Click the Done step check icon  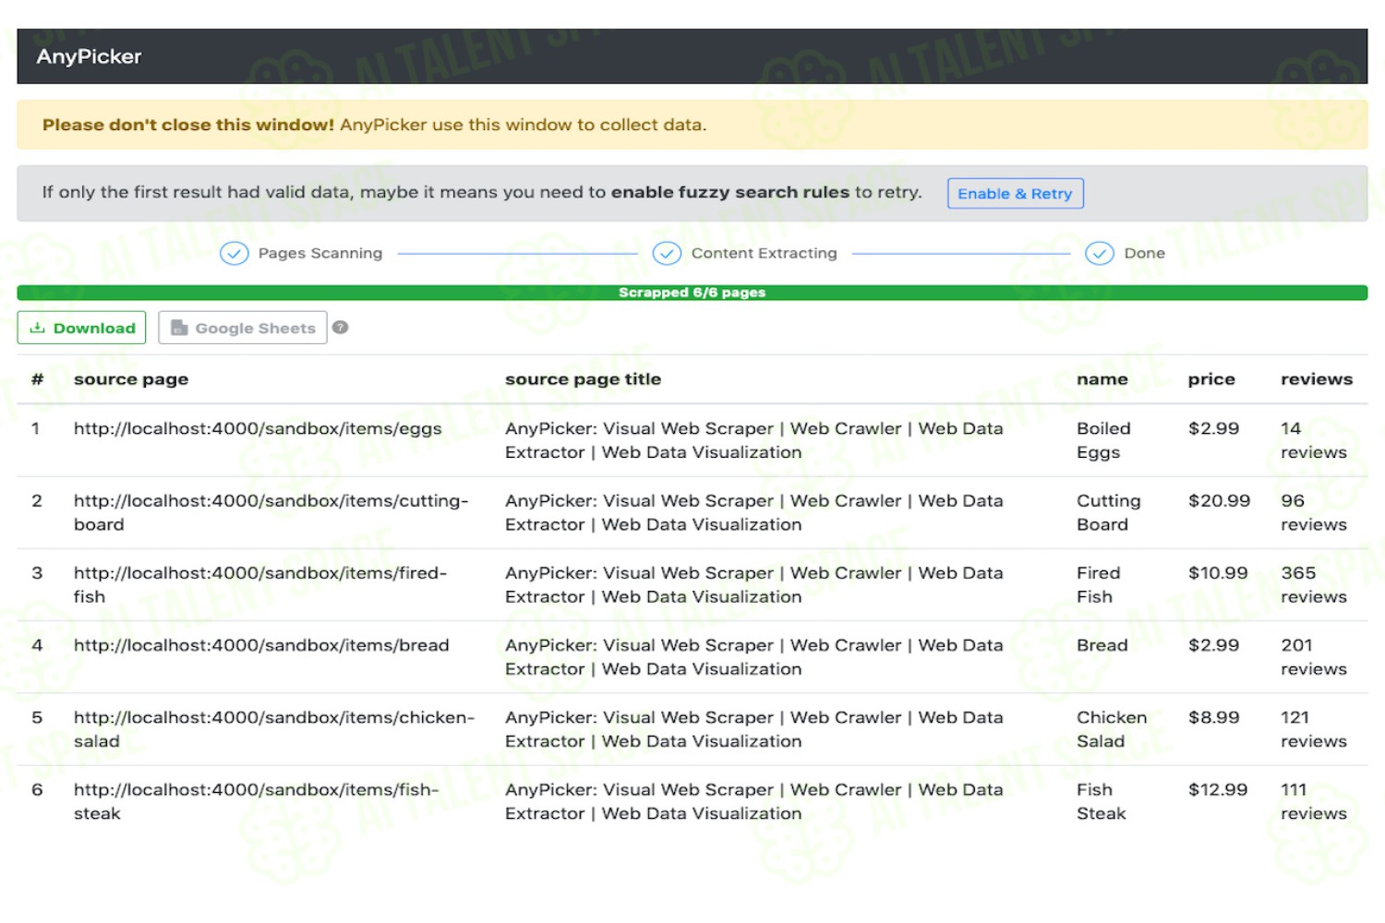pos(1099,253)
